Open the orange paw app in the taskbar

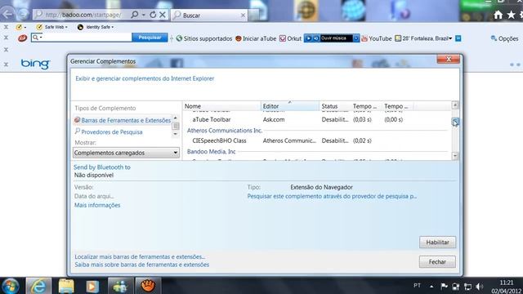[x=148, y=286]
